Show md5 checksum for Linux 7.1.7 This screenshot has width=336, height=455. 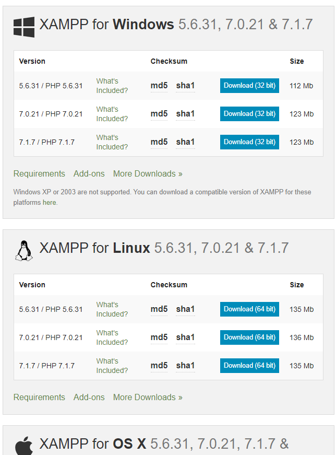(x=159, y=366)
